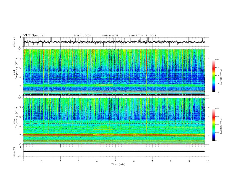Screen dimensions: 234x181
Task: Click the ch.3 black waveform band
Action: pos(114,151)
